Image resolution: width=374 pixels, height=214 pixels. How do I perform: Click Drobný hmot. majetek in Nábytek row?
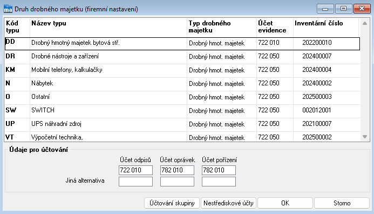click(216, 84)
